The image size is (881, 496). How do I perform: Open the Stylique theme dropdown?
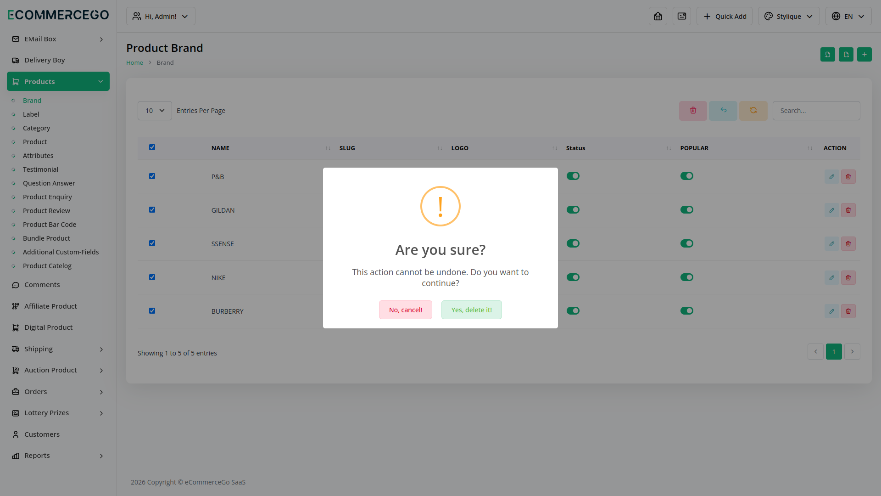(x=789, y=16)
